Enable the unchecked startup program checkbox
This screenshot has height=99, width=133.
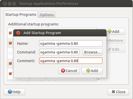pos(10,53)
